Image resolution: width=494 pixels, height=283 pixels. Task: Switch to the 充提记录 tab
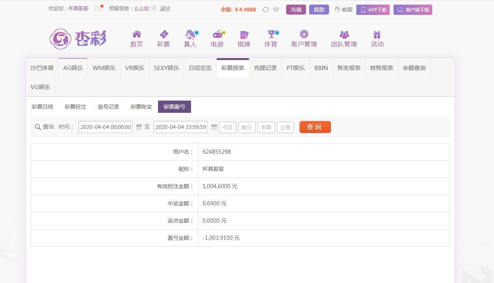point(265,68)
